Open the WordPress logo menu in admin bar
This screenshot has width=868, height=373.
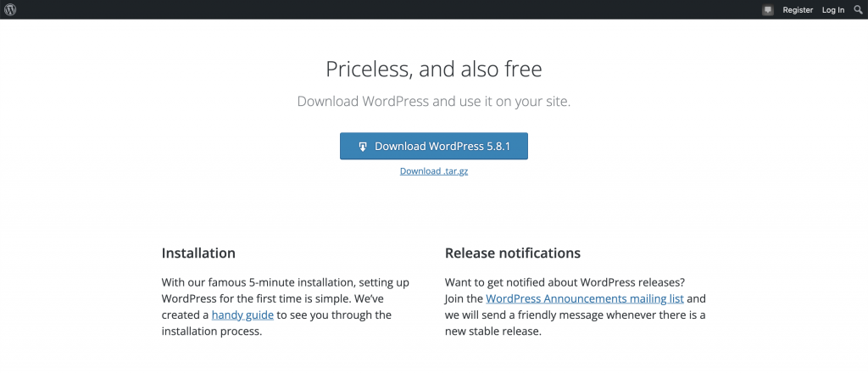[10, 9]
